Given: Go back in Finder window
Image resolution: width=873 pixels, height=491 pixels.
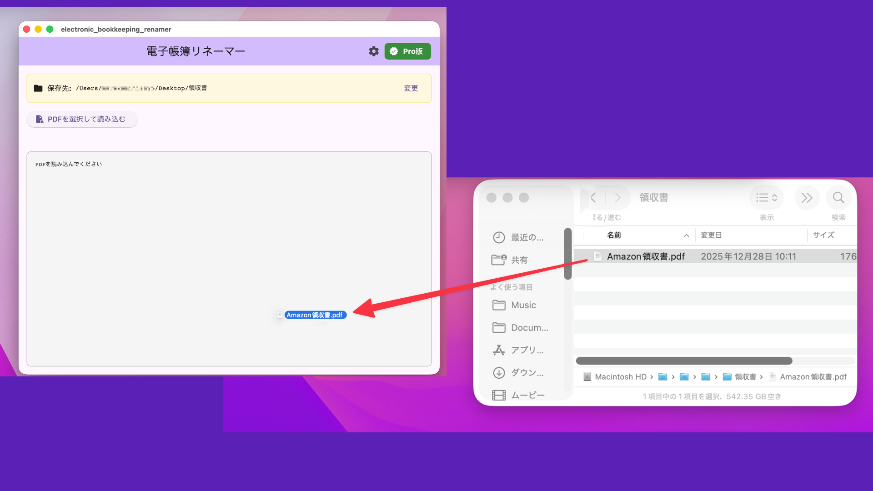Looking at the screenshot, I should point(593,197).
